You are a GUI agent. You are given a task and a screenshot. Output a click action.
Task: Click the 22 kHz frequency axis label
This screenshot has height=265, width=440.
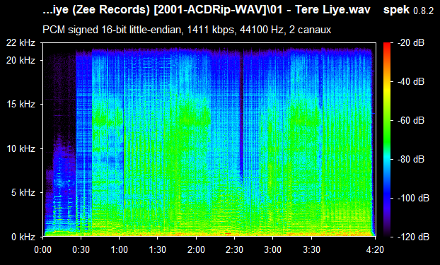click(21, 43)
